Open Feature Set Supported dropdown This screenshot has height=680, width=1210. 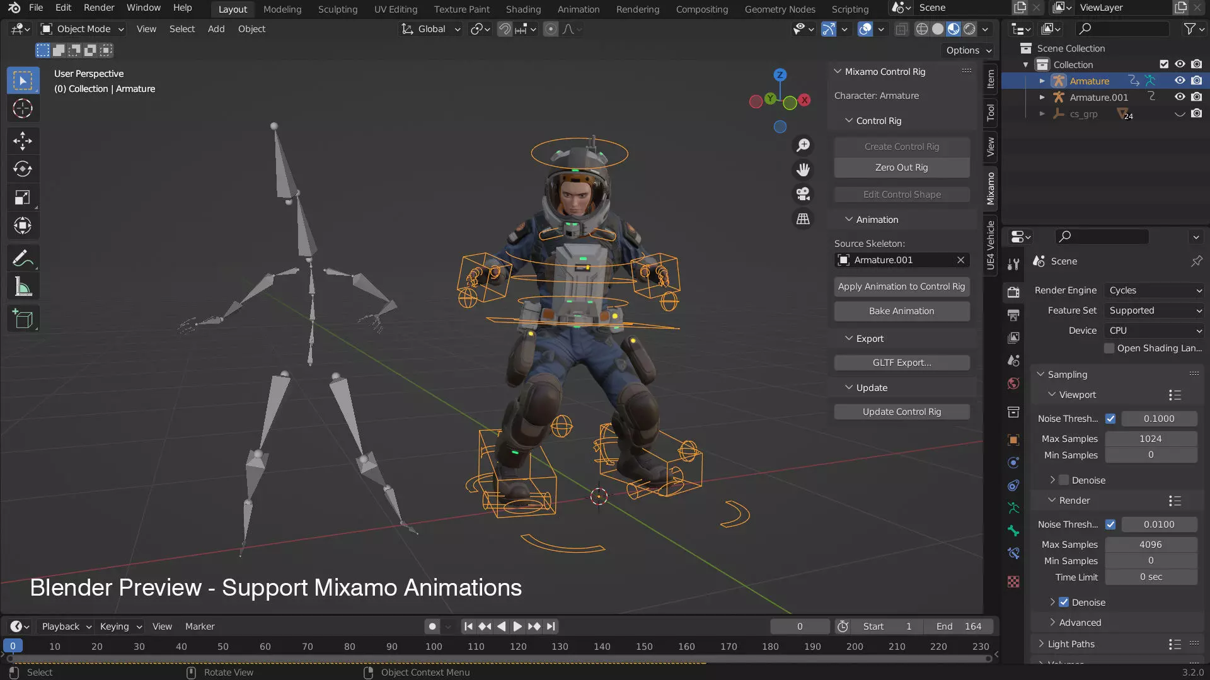(x=1155, y=310)
